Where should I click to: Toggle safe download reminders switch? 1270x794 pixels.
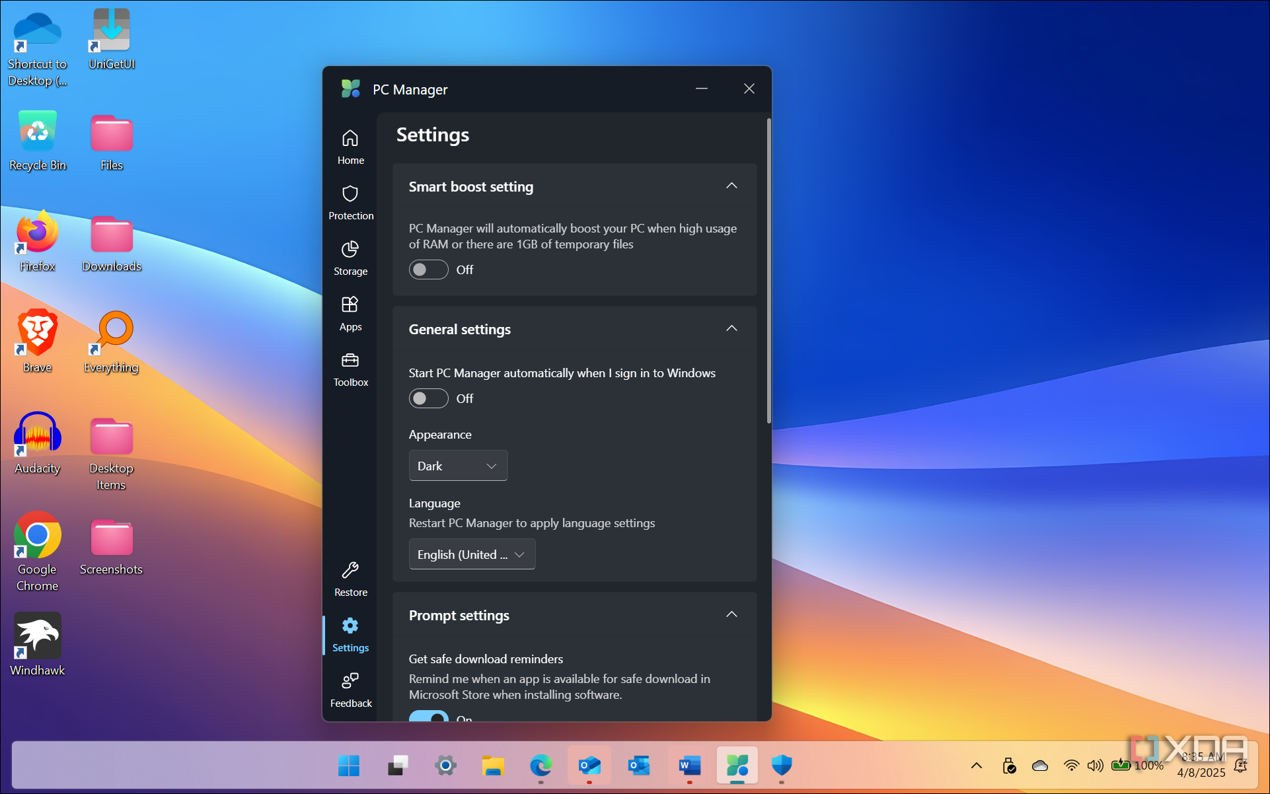point(428,716)
